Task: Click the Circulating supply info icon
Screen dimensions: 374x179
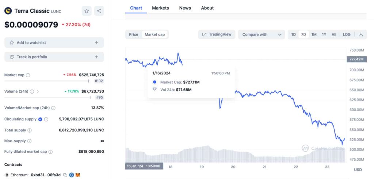Action: [46, 119]
